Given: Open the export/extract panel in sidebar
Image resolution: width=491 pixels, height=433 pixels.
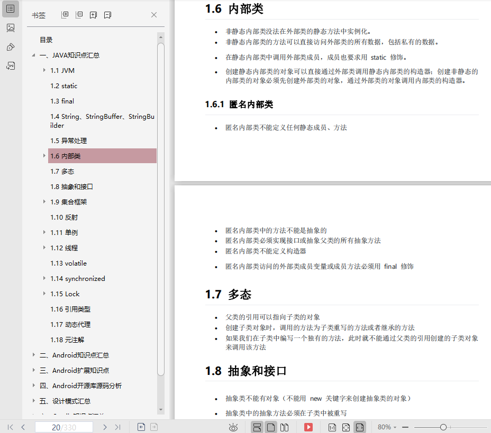Looking at the screenshot, I should [x=10, y=65].
